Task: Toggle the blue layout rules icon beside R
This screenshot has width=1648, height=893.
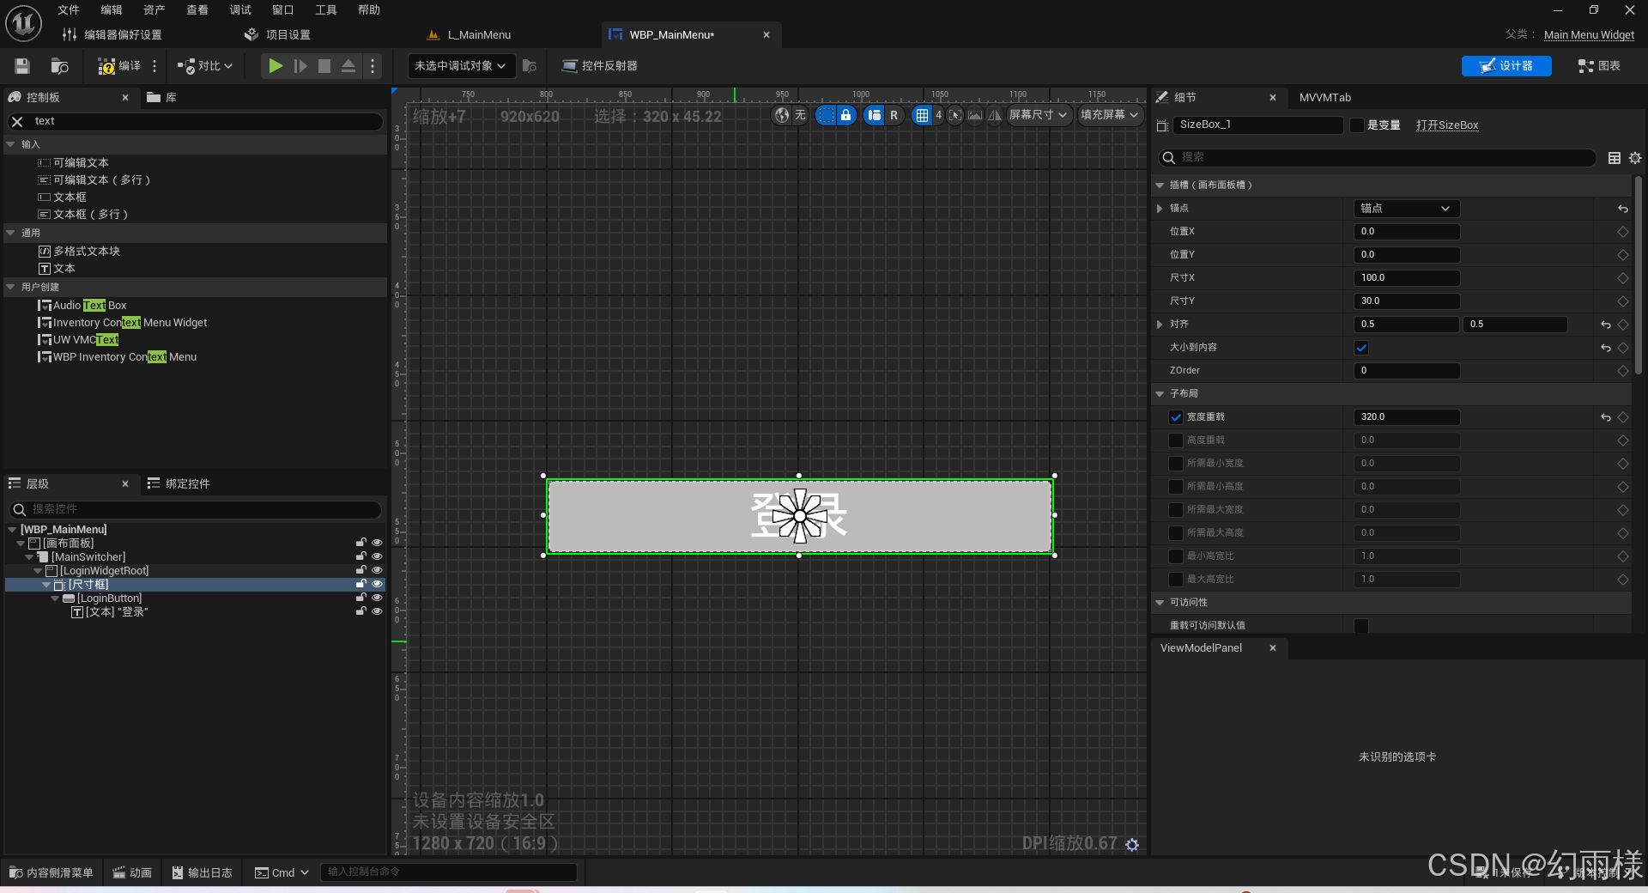Action: 874,115
